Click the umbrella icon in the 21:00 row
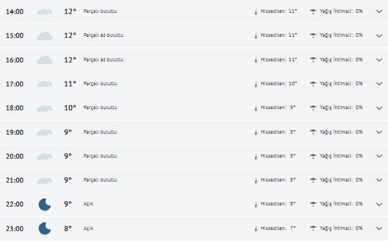388x241 pixels. coord(313,180)
